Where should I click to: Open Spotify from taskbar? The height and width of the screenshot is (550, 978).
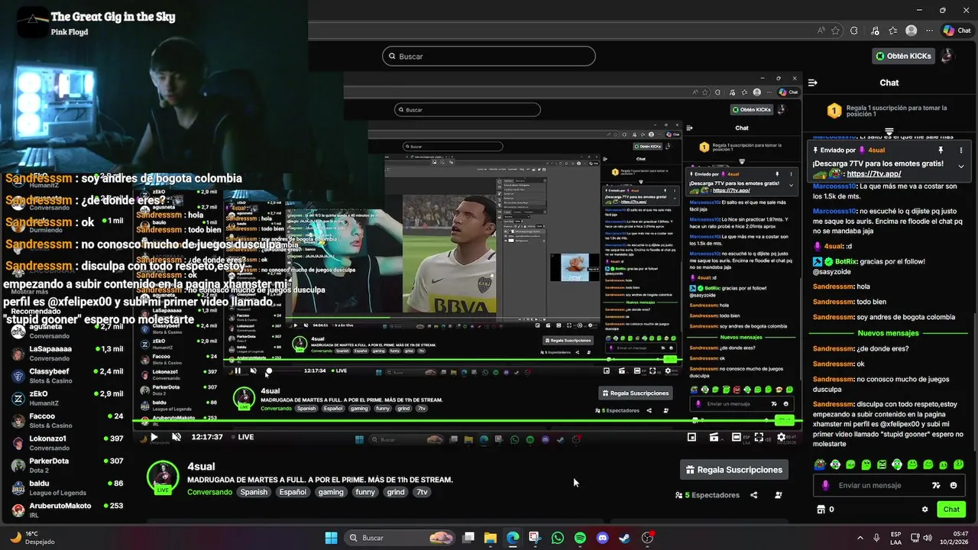(x=580, y=538)
